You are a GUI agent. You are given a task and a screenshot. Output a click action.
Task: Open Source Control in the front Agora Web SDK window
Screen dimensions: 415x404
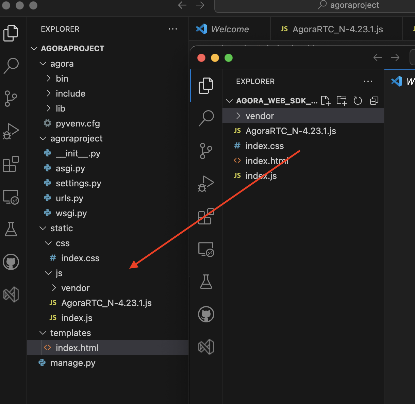click(x=206, y=151)
